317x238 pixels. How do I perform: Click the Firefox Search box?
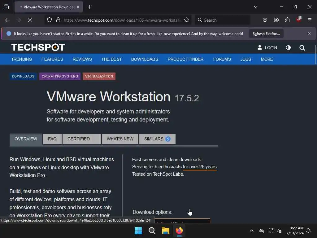click(222, 20)
